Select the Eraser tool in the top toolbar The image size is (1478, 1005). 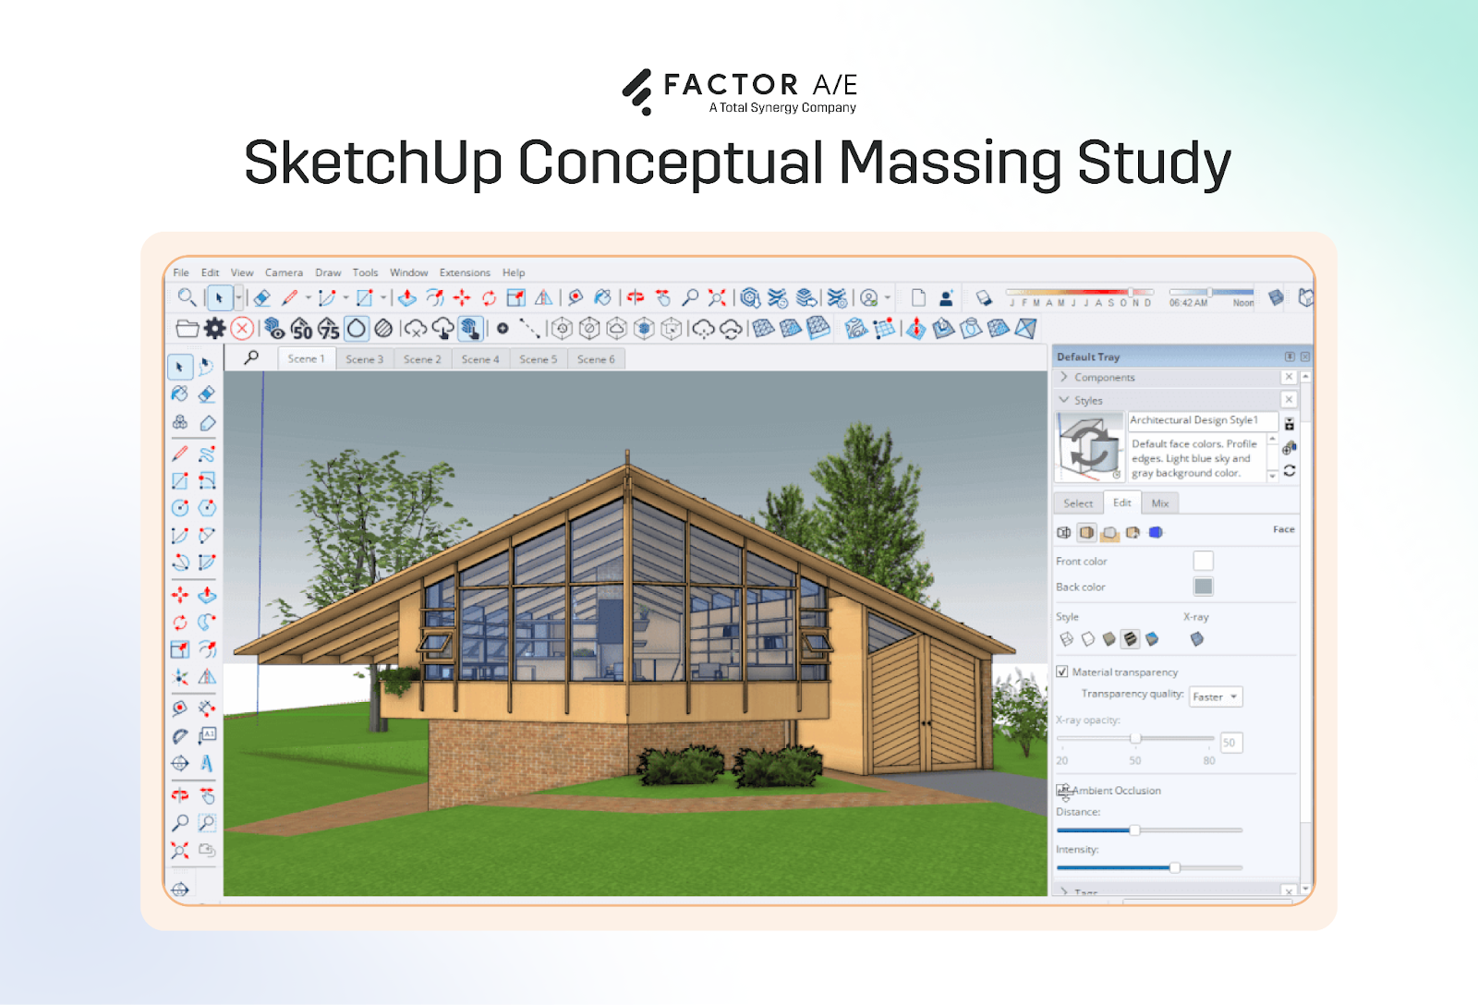tap(261, 298)
